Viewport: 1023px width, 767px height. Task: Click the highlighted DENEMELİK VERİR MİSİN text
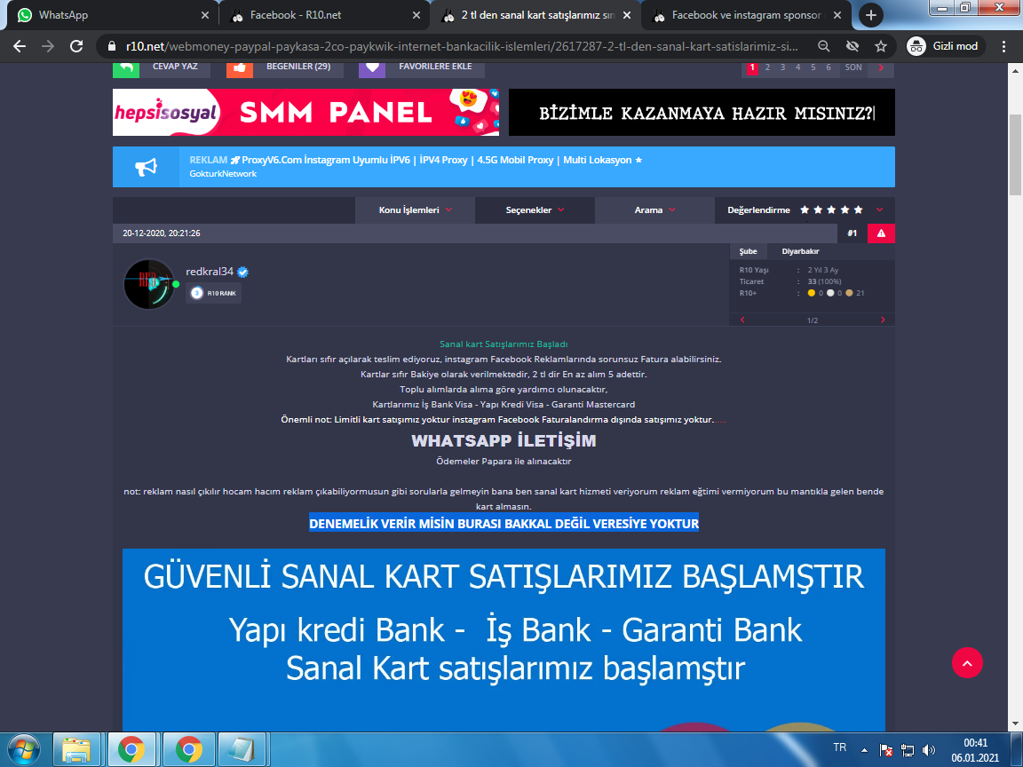(x=504, y=524)
